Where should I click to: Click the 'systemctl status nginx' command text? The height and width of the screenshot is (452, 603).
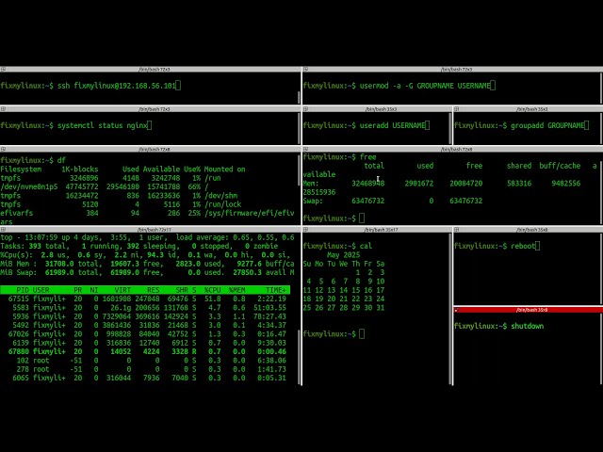(x=103, y=125)
